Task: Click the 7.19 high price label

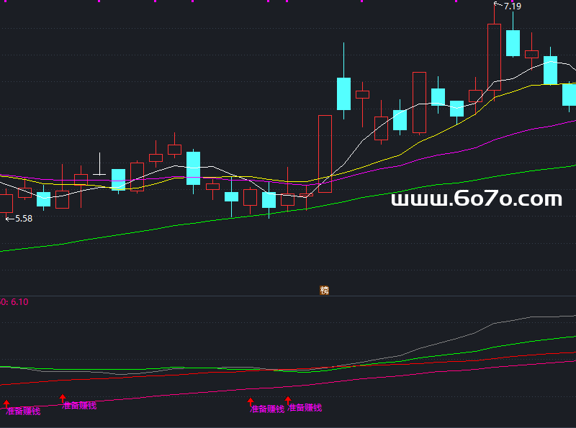Action: [x=513, y=6]
